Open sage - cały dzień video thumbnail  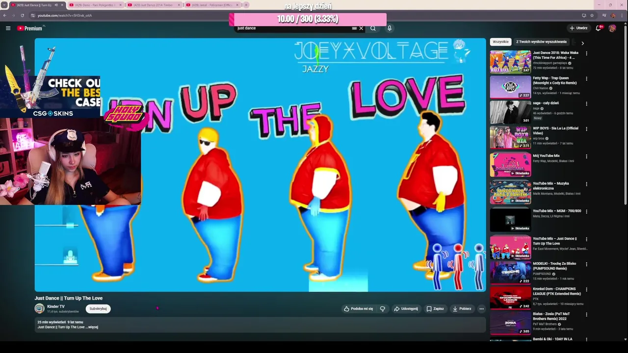pyautogui.click(x=510, y=112)
